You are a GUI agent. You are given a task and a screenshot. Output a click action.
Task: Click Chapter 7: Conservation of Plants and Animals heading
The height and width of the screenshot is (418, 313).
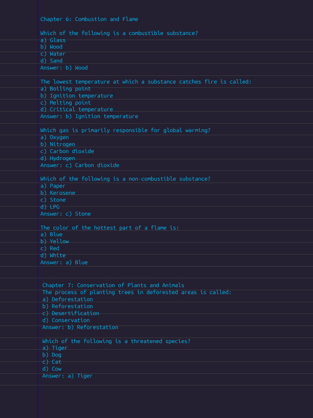tap(113, 285)
